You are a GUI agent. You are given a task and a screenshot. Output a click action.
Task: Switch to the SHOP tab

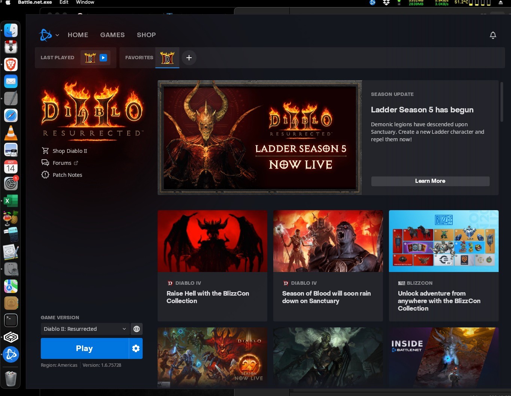tap(146, 35)
